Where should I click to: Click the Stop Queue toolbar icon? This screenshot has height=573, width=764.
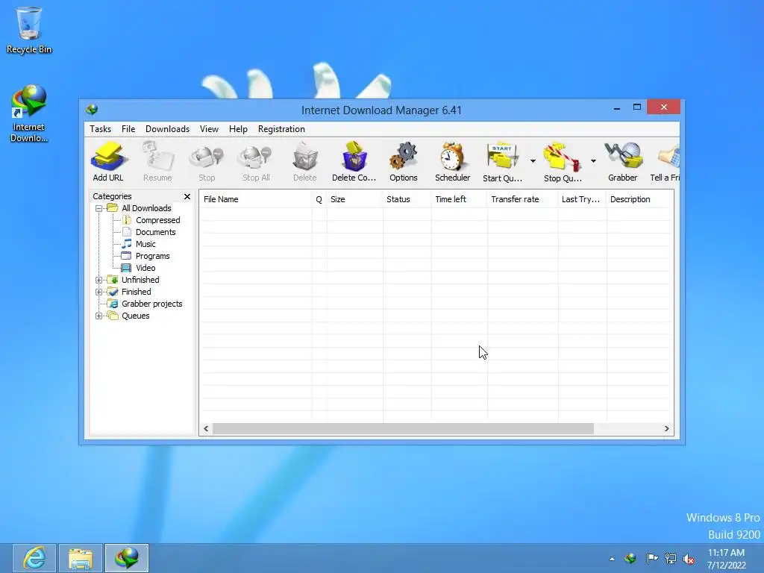(x=563, y=162)
